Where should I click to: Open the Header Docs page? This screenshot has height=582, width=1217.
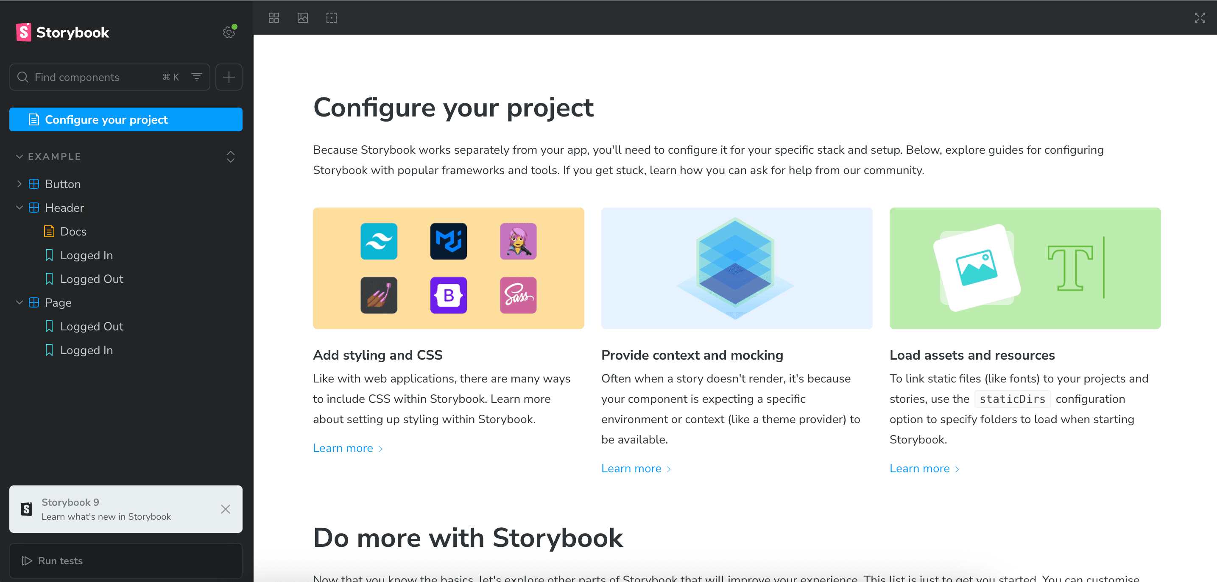[126, 231]
